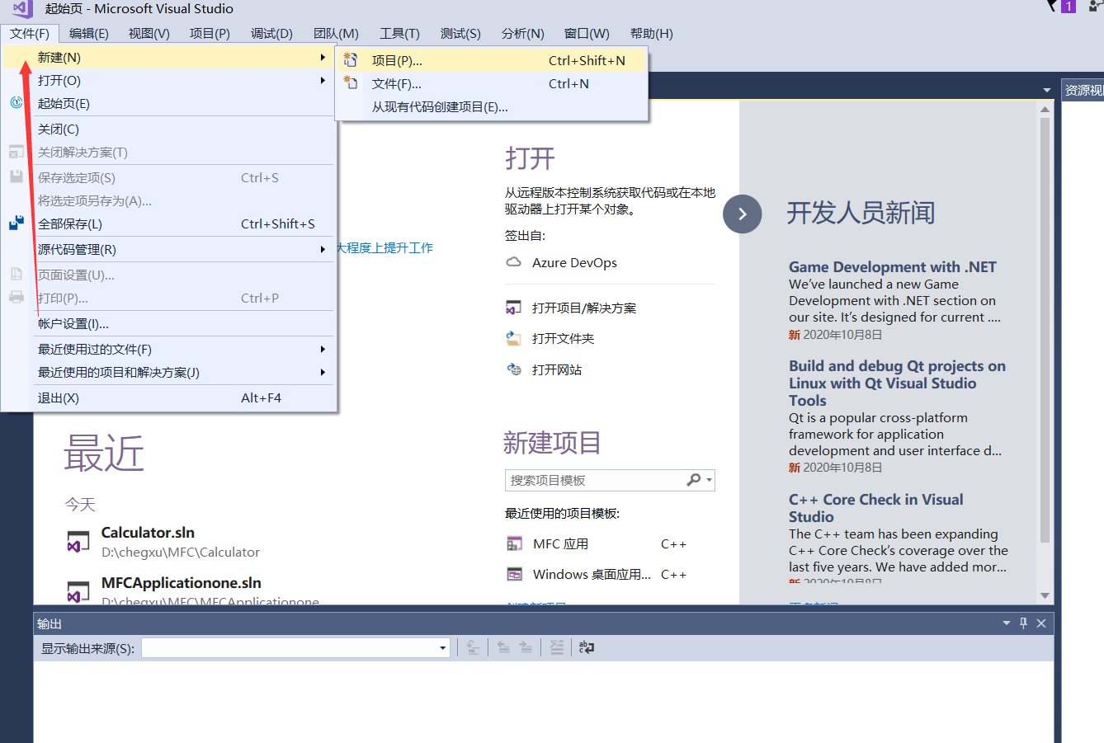Click the Windows 桌面应用 template icon
Image resolution: width=1104 pixels, height=743 pixels.
click(514, 574)
